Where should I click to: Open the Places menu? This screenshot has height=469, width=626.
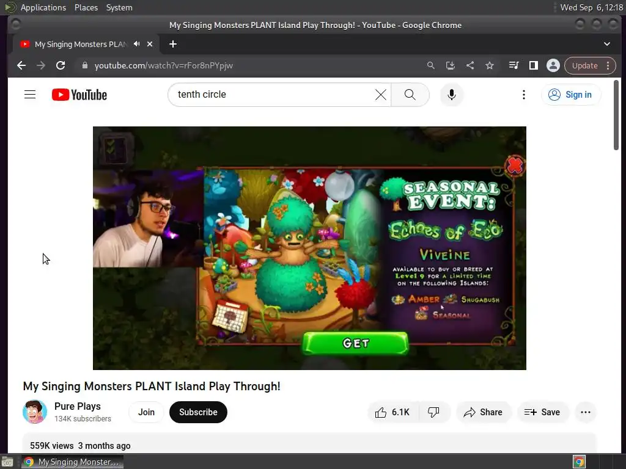coord(86,7)
